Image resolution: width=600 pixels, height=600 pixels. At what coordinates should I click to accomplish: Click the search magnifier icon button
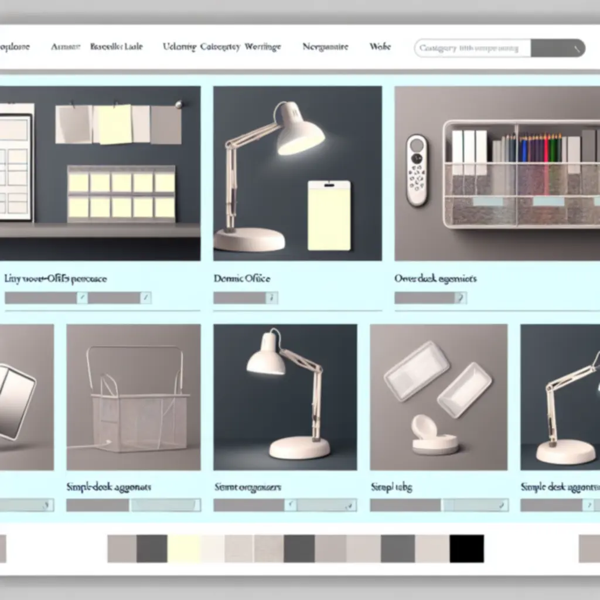pos(578,49)
